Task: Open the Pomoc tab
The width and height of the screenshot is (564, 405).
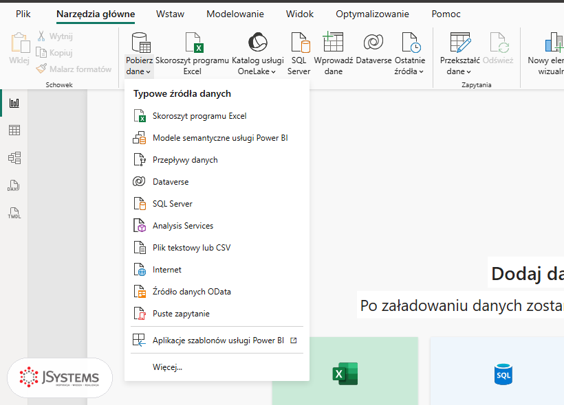Action: click(x=446, y=14)
